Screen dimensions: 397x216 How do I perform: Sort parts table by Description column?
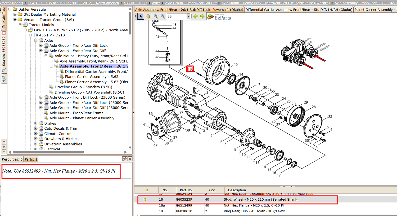point(310,190)
